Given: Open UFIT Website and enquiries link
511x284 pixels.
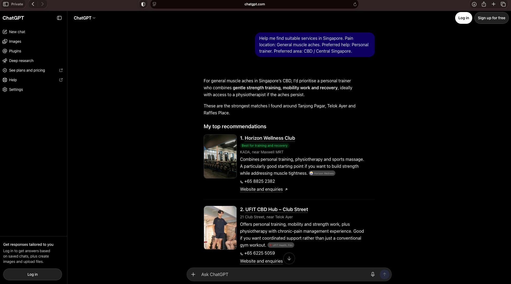Looking at the screenshot, I should pyautogui.click(x=261, y=261).
